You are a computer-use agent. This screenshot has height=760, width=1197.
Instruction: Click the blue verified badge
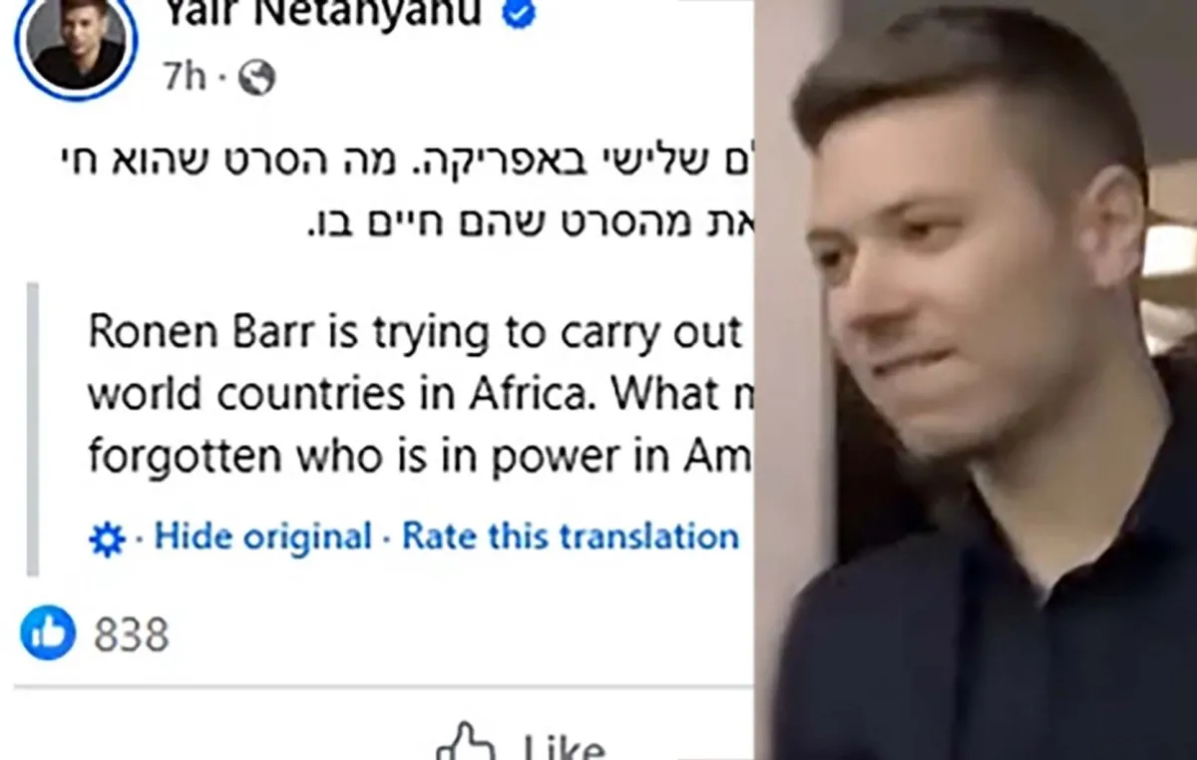(x=519, y=14)
